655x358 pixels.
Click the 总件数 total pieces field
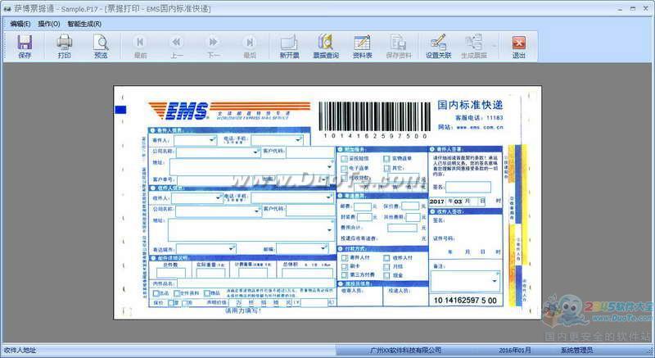[171, 273]
